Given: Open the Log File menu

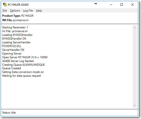Looking at the screenshot, I should (x=28, y=11).
